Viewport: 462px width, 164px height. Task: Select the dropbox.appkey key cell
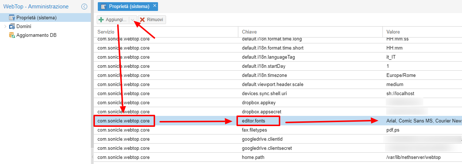coord(310,102)
